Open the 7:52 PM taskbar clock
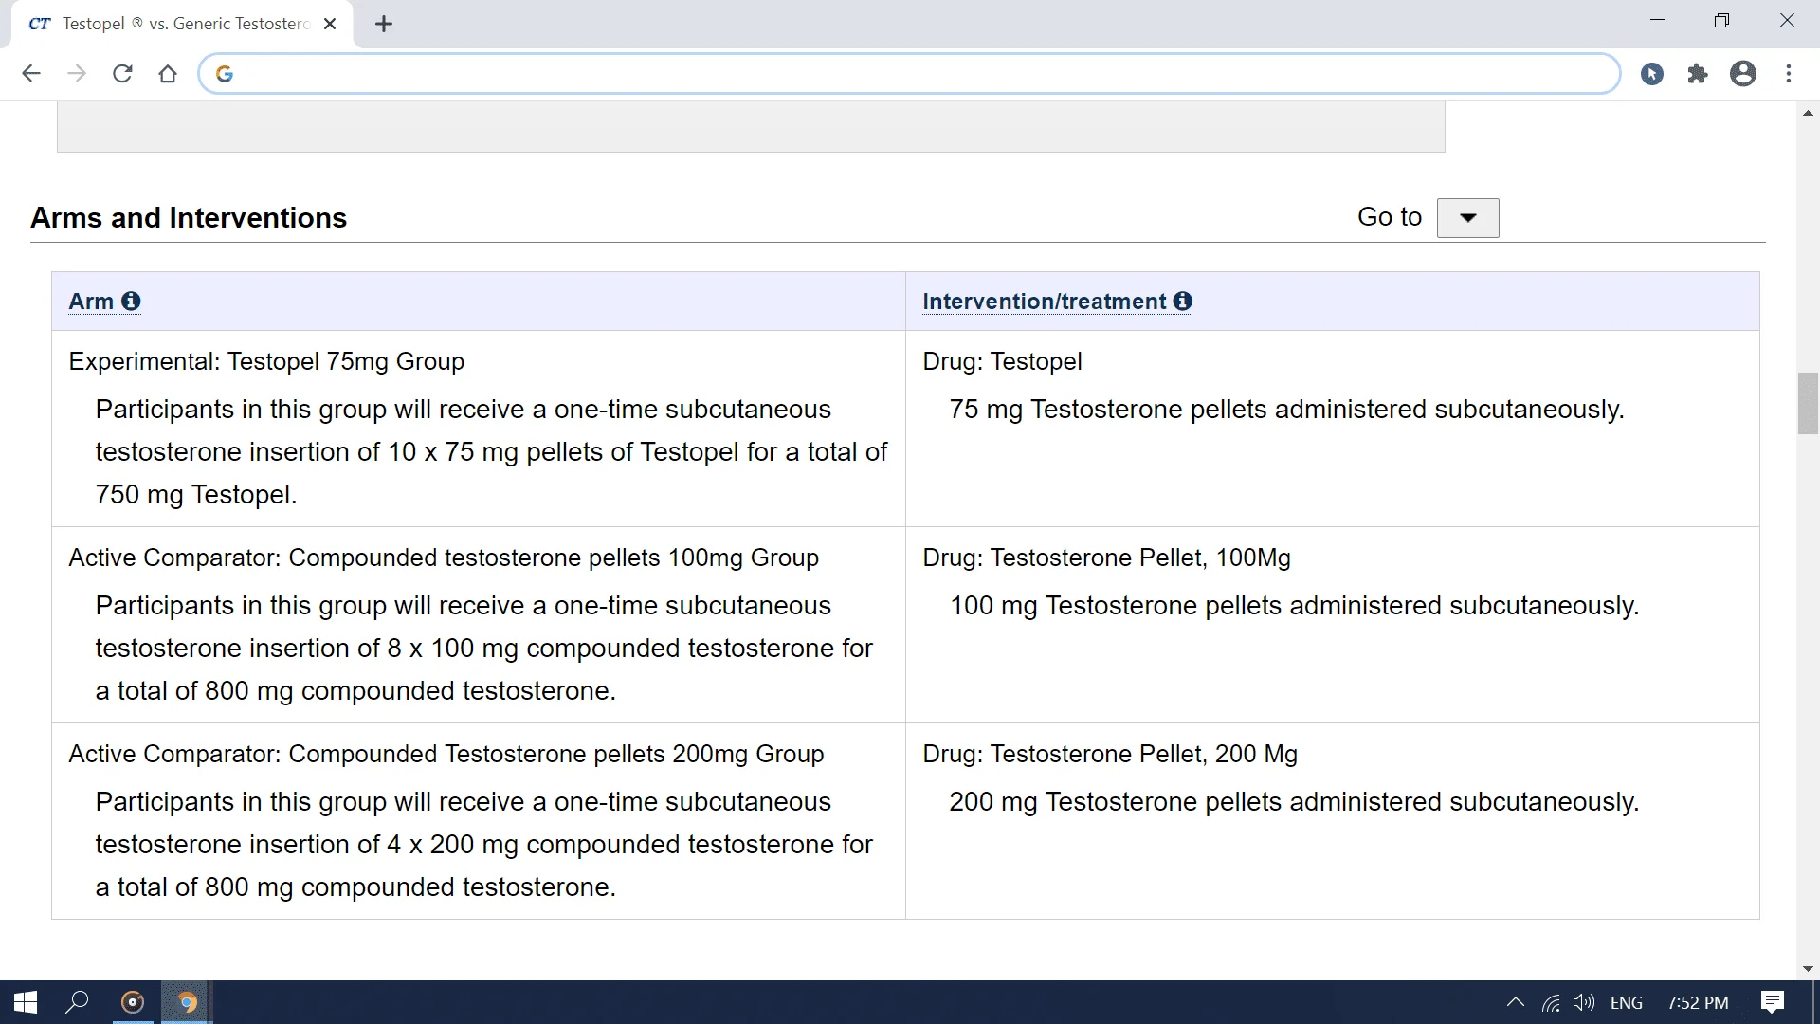 coord(1698,1002)
